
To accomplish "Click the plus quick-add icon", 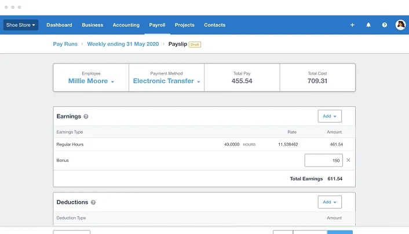I will coord(352,25).
